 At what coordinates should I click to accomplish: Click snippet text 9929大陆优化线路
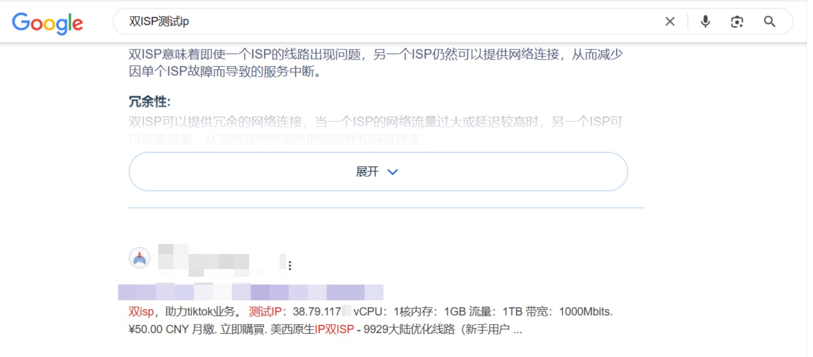[409, 329]
